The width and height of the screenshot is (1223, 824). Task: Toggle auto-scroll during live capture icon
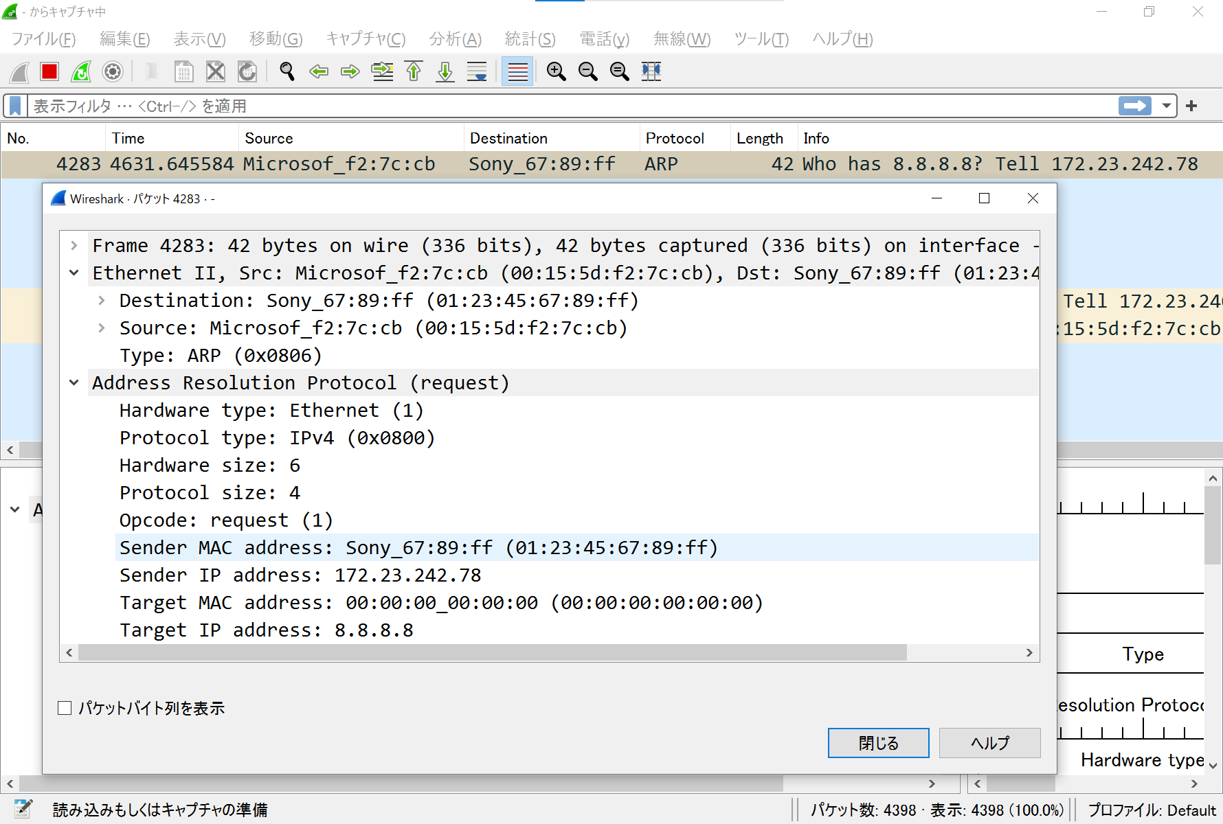(477, 71)
